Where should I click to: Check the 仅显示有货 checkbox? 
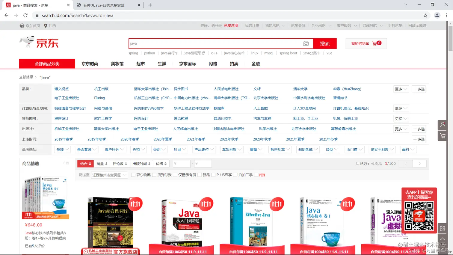tap(175, 175)
